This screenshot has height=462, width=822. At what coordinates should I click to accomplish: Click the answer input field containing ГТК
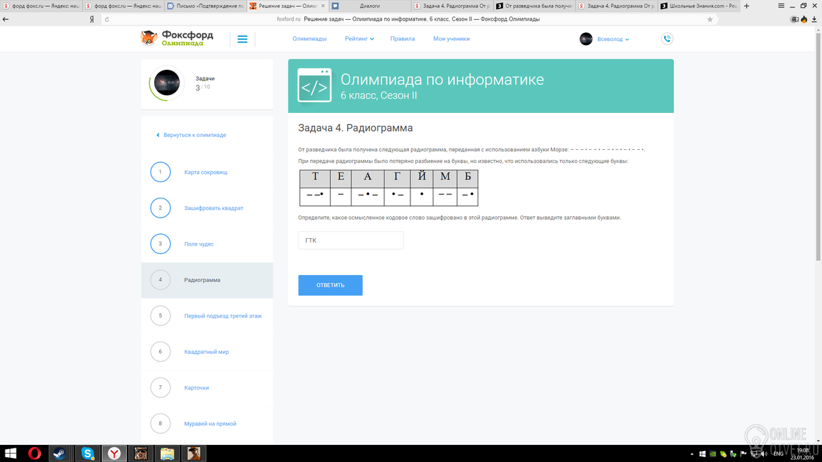(351, 240)
